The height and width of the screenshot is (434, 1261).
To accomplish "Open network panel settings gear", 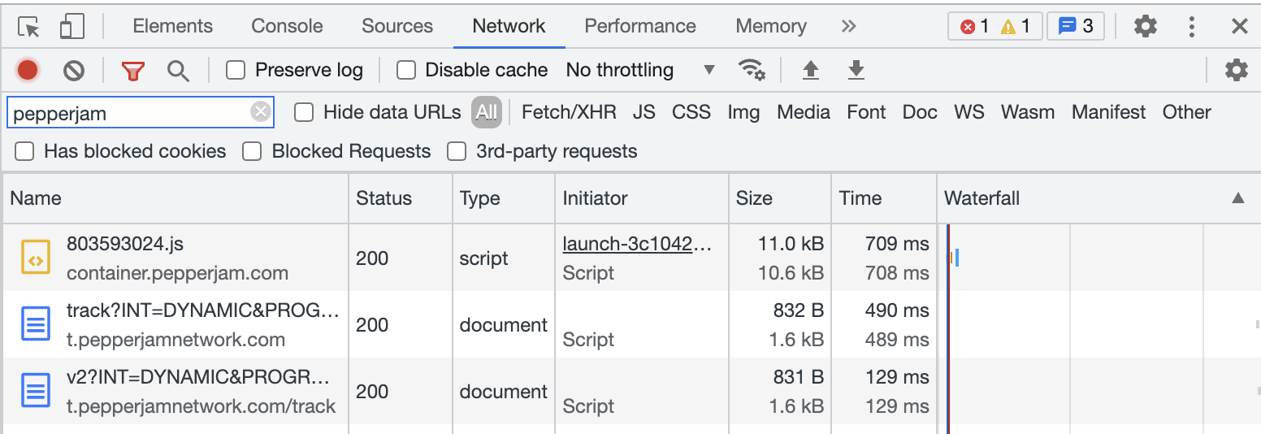I will 1236,70.
